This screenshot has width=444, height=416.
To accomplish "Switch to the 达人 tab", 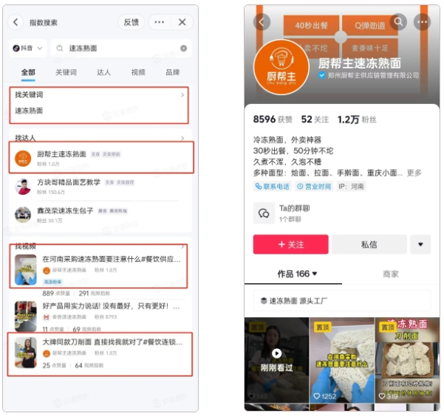I will (103, 72).
